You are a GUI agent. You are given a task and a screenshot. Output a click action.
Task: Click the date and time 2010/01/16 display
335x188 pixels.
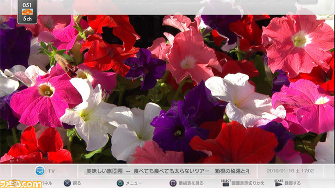tap(290, 171)
